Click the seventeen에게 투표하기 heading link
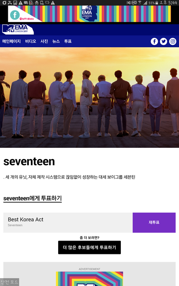This screenshot has width=179, height=286. point(32,198)
